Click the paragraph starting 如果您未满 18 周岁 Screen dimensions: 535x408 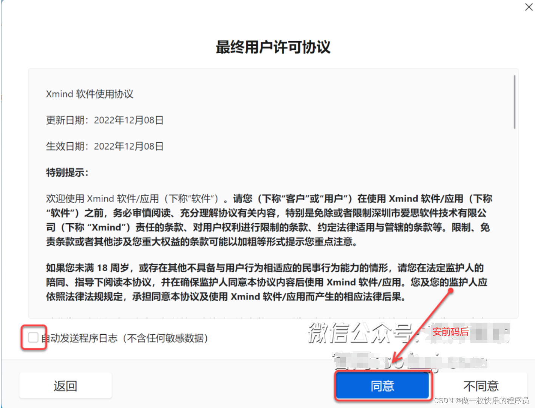click(267, 282)
